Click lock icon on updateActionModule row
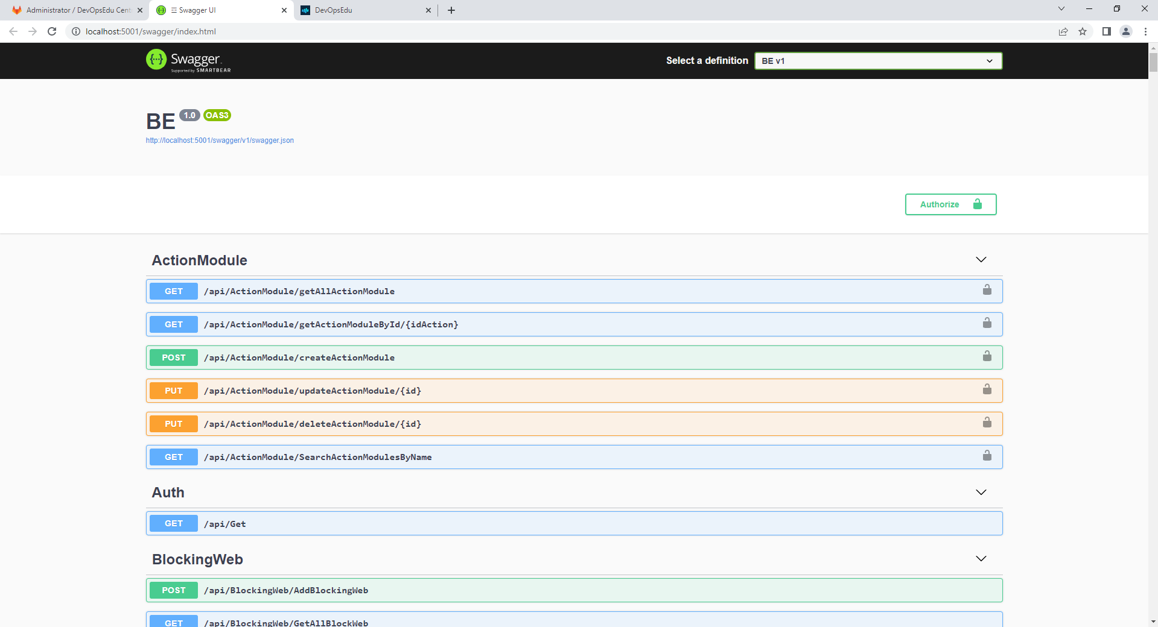The height and width of the screenshot is (627, 1158). [x=987, y=389]
